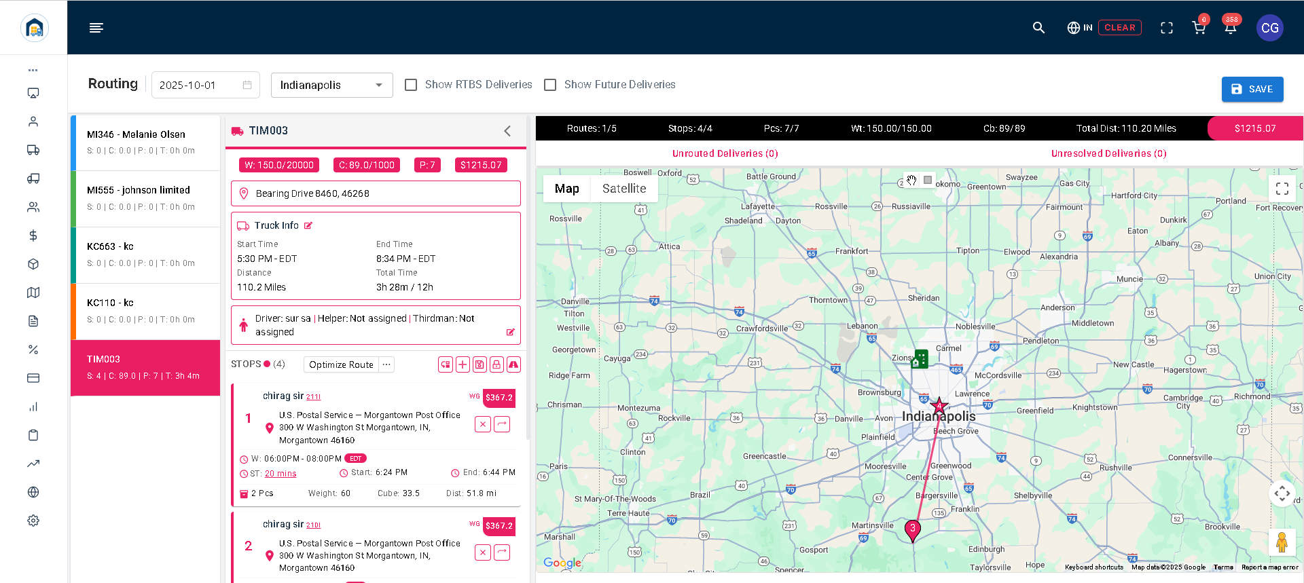Open the notifications bell
This screenshot has height=583, width=1304.
(x=1230, y=28)
